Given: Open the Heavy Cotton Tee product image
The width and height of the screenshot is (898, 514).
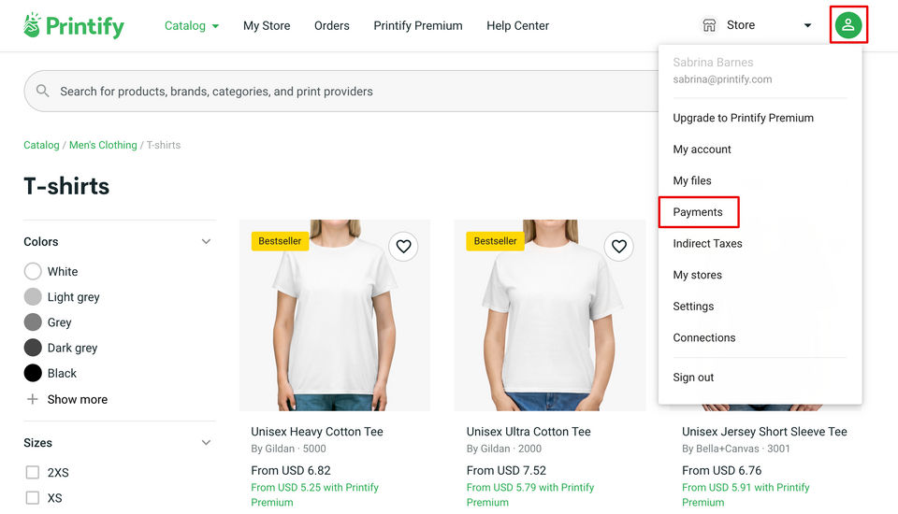Looking at the screenshot, I should tap(335, 315).
